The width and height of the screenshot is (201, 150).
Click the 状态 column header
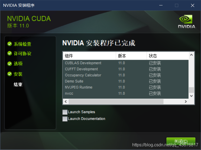pos(167,56)
